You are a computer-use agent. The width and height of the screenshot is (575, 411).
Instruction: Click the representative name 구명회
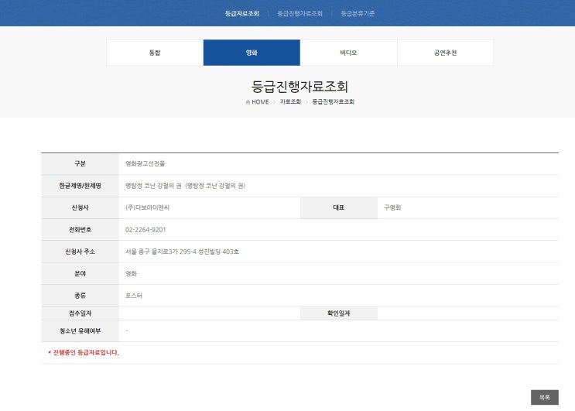392,207
